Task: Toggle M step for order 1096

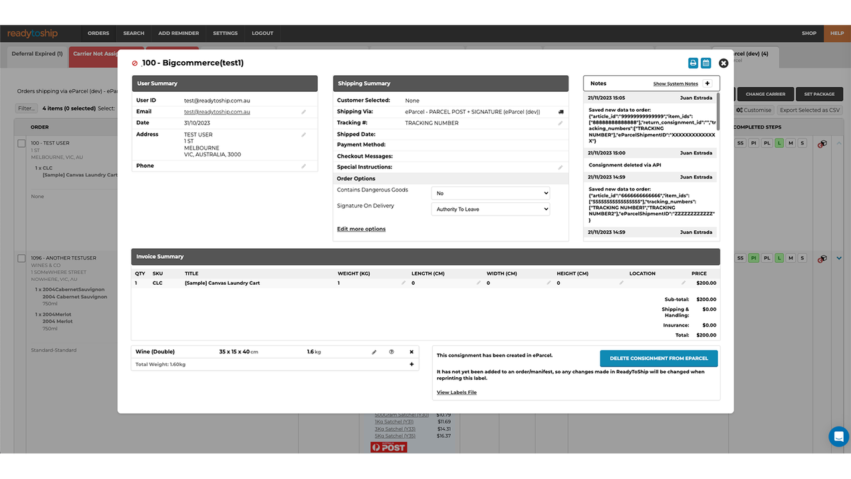Action: click(790, 257)
